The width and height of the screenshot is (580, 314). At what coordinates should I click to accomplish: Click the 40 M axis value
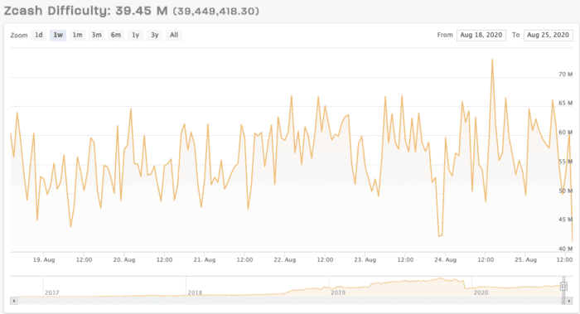pyautogui.click(x=566, y=249)
